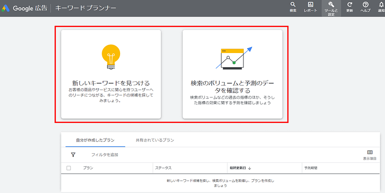Click the Google Ads logo icon
Image resolution: width=385 pixels, height=193 pixels.
[x=6, y=8]
